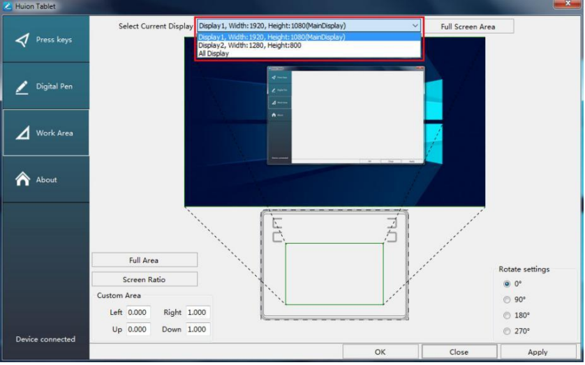
Task: Click the Full Screen Area button
Action: pyautogui.click(x=468, y=27)
